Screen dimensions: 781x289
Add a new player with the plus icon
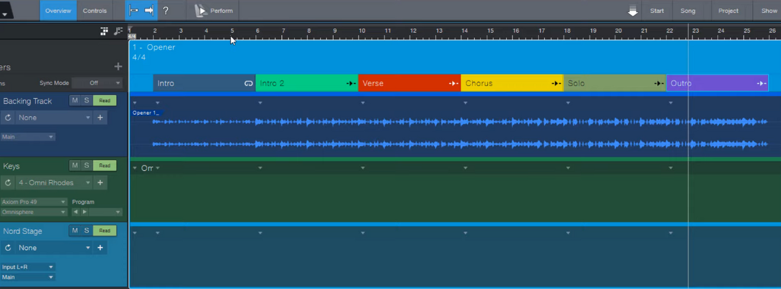click(x=118, y=66)
